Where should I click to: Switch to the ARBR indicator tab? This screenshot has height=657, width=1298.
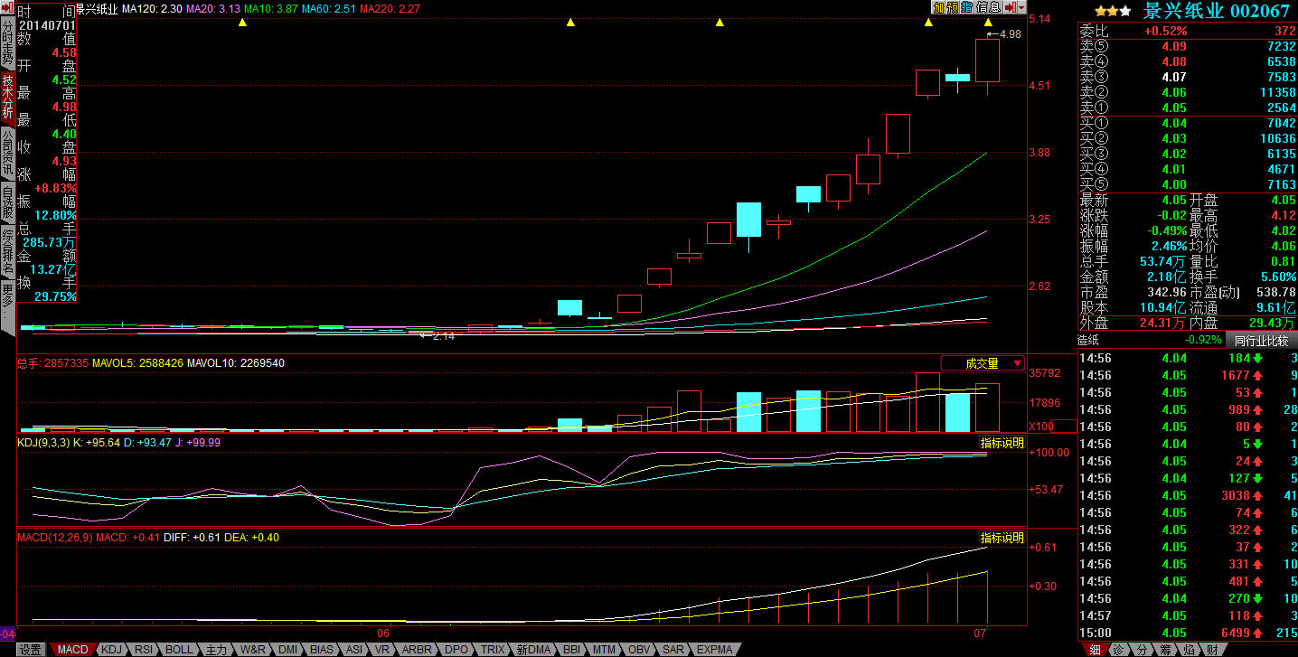pos(417,650)
